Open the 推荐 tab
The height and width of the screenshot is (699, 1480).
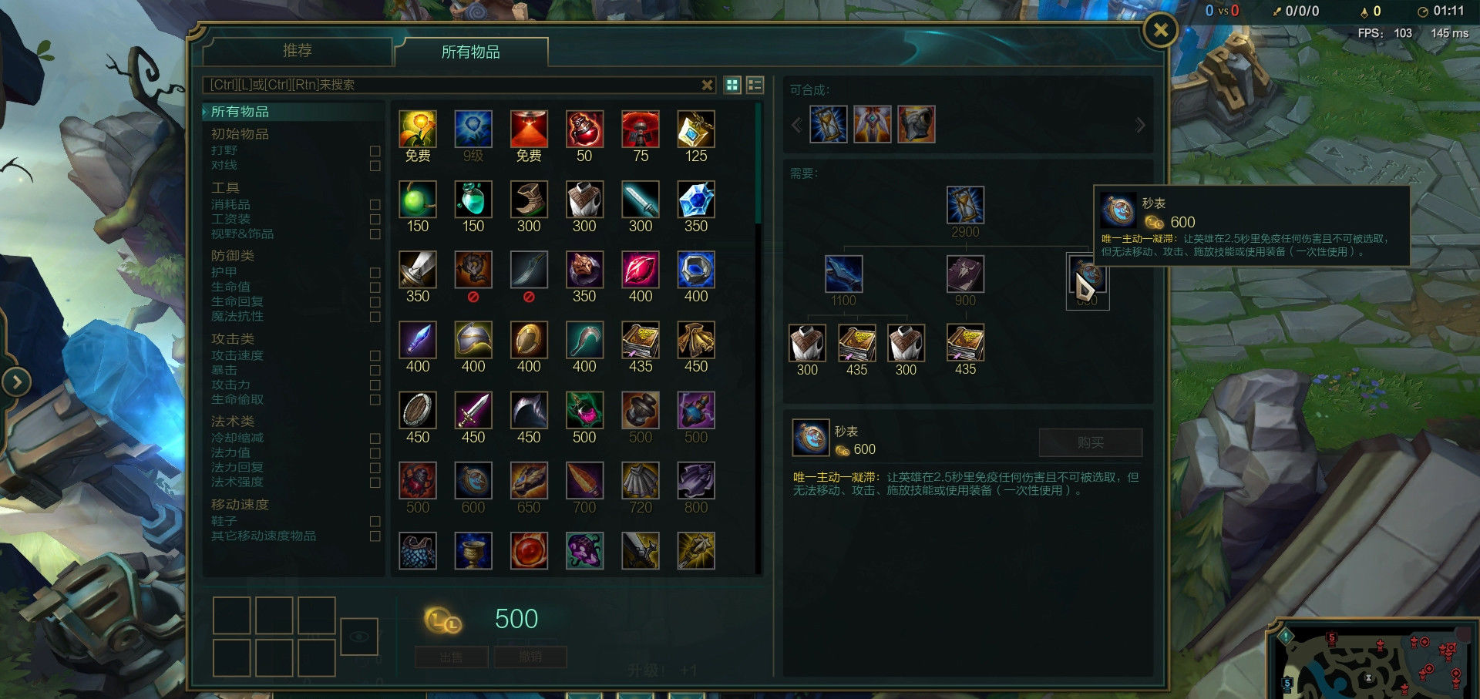[x=298, y=51]
